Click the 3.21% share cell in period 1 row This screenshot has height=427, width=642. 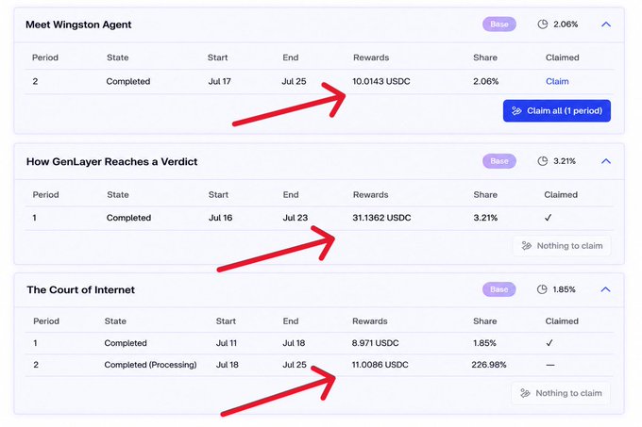pyautogui.click(x=485, y=218)
